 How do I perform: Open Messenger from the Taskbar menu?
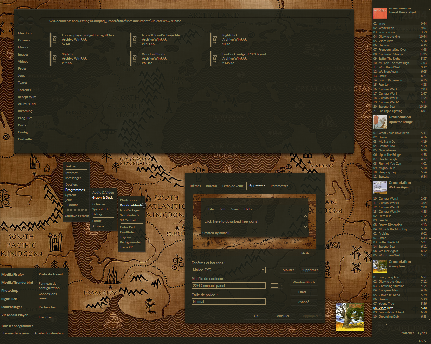[73, 178]
